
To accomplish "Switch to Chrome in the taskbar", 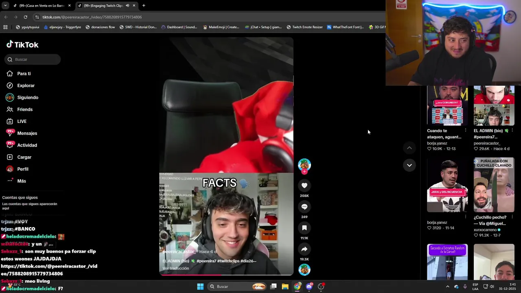I will pos(297,286).
